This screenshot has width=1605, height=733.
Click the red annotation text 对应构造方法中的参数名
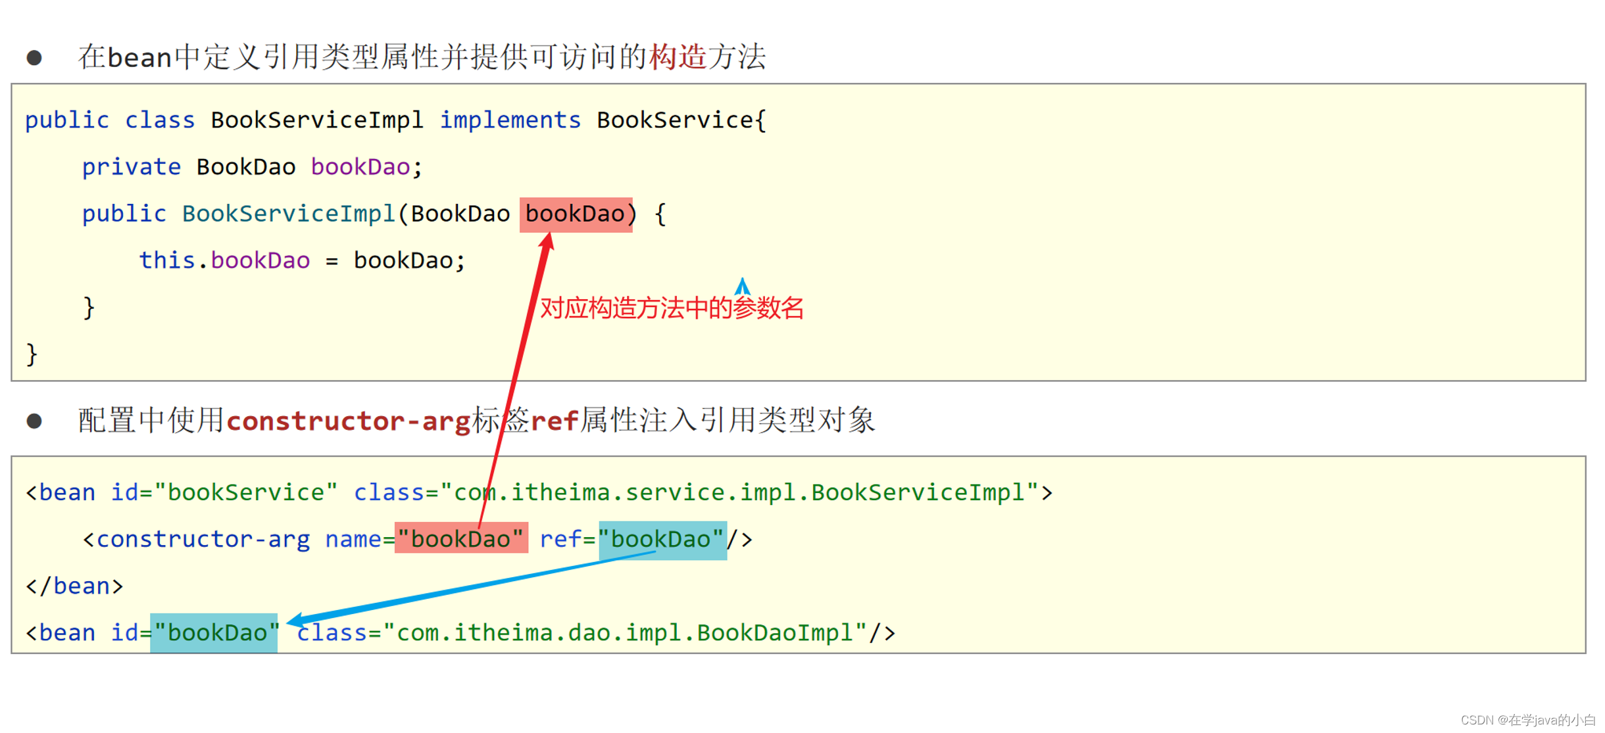[x=672, y=308]
